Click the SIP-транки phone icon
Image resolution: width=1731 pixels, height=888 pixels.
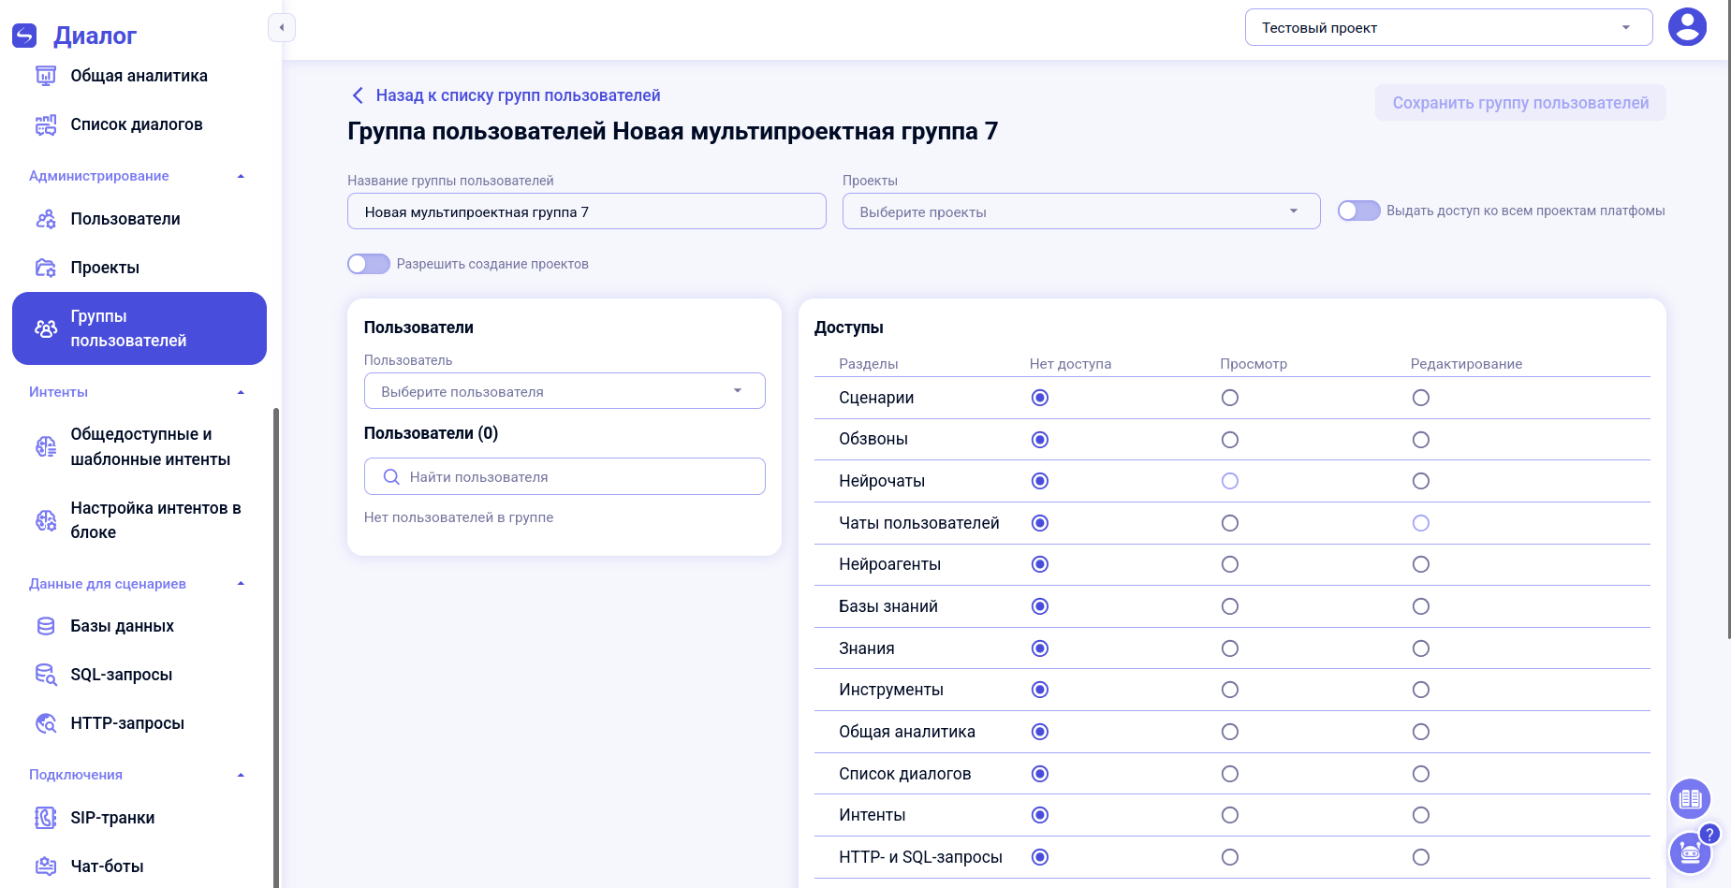coord(46,818)
